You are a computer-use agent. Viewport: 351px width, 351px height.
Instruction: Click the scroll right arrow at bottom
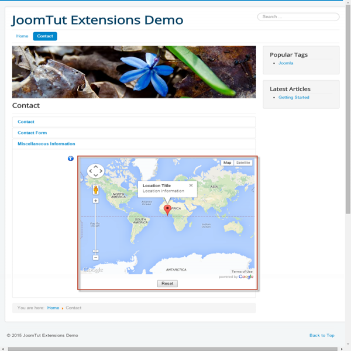[x=342, y=349]
